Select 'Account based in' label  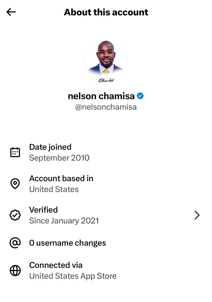pyautogui.click(x=61, y=178)
